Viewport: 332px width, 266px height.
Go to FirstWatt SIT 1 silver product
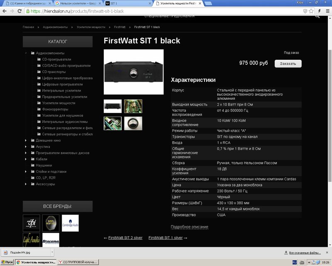click(x=165, y=238)
